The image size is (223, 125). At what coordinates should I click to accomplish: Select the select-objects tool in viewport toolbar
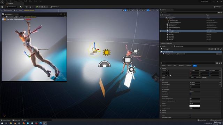point(123,10)
